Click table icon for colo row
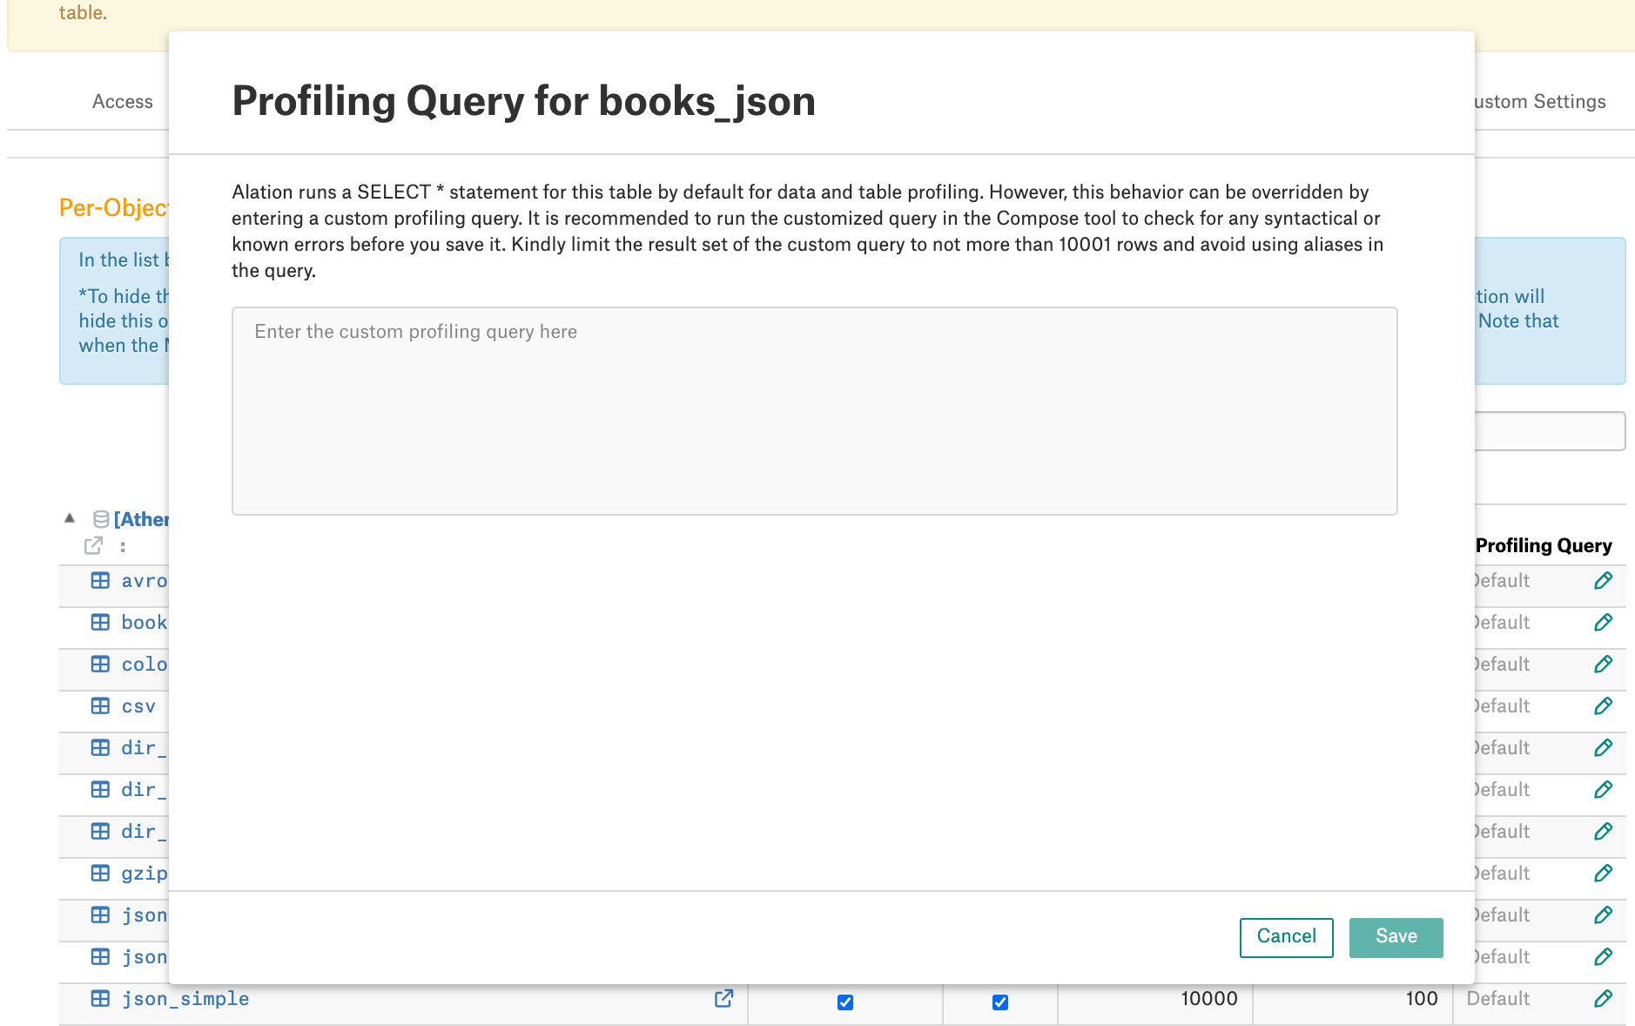This screenshot has height=1026, width=1635. (100, 664)
